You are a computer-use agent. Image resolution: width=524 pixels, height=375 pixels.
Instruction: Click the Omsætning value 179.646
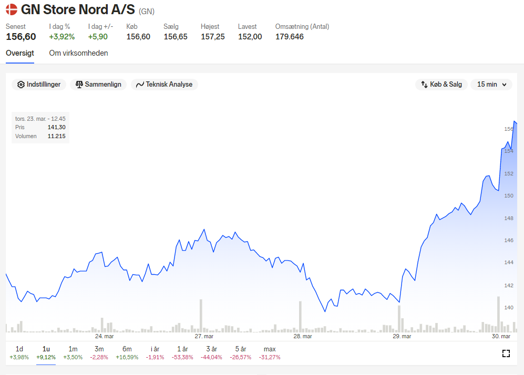tap(290, 37)
